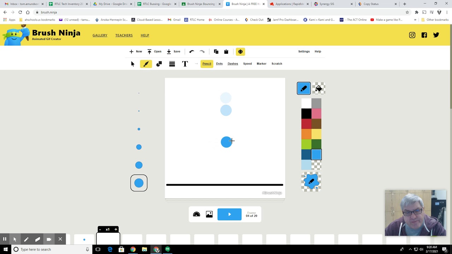Open File Explorer from the taskbar
452x254 pixels.
coord(144,249)
